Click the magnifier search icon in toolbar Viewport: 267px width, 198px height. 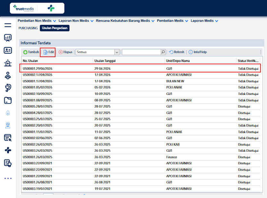pyautogui.click(x=163, y=52)
